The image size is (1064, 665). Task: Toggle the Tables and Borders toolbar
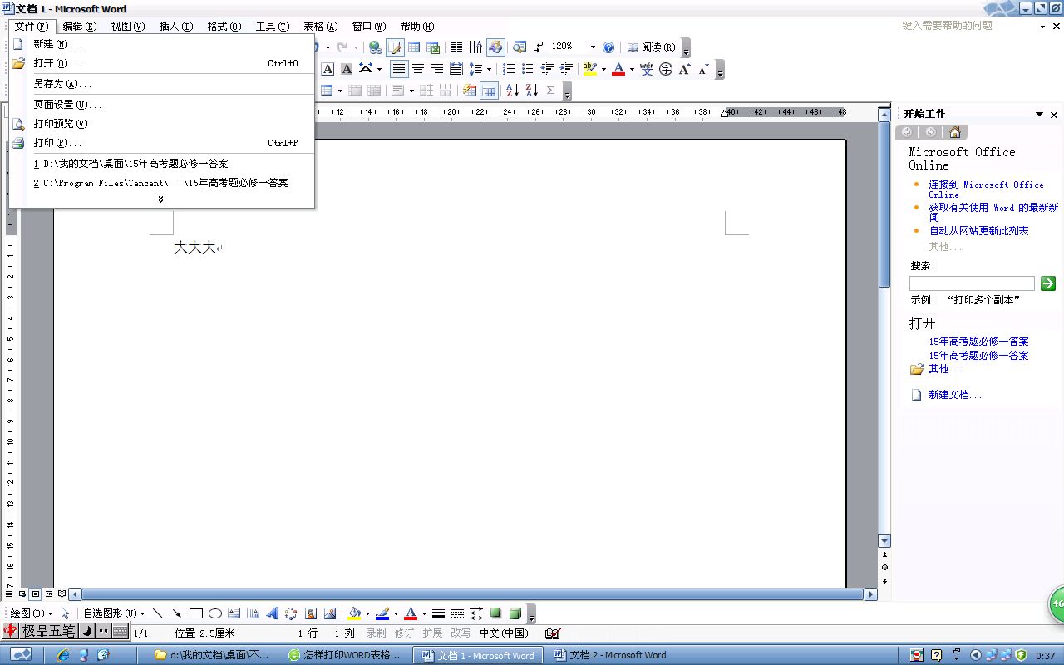pyautogui.click(x=394, y=47)
